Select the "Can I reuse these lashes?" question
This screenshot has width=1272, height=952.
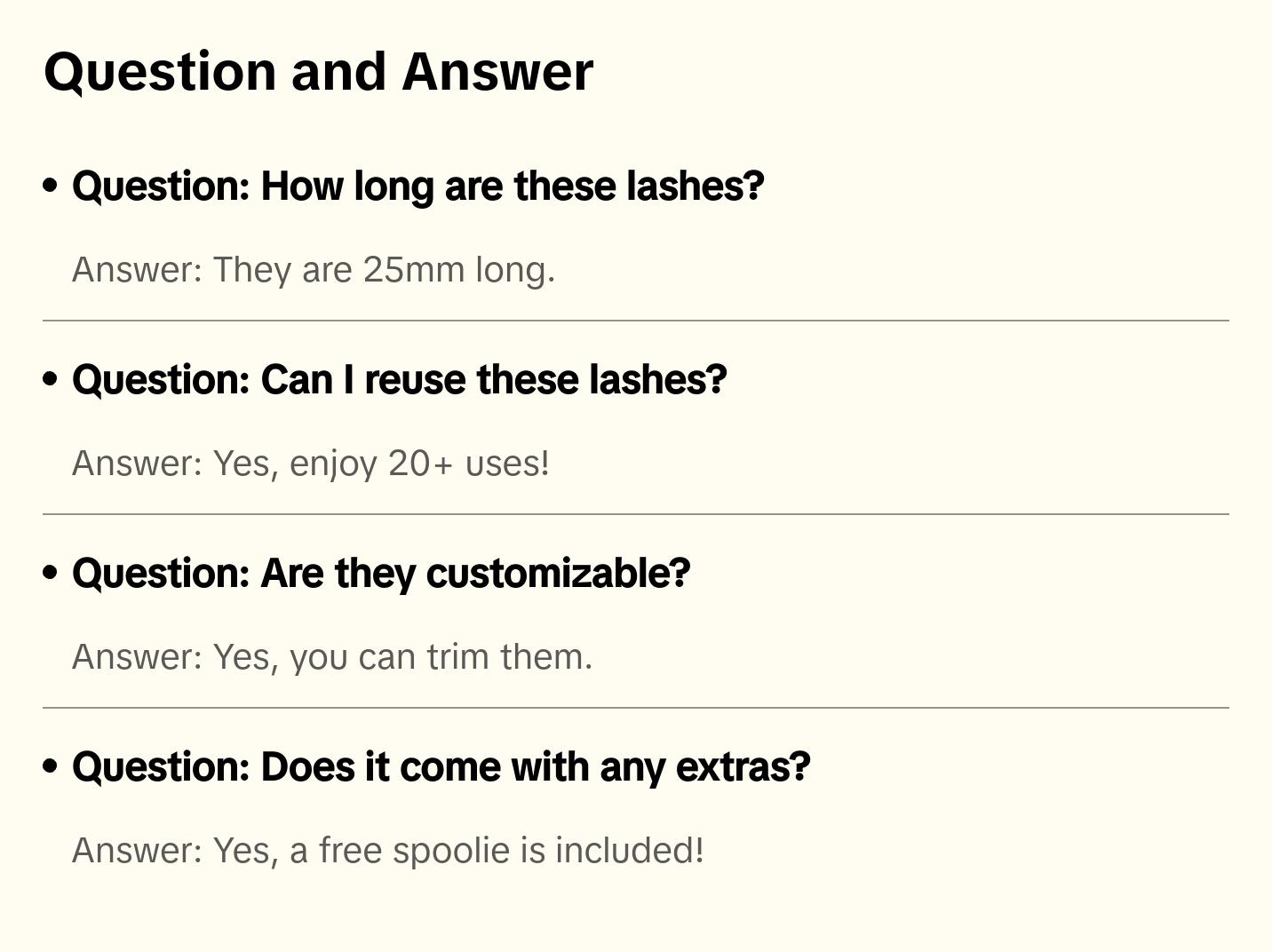399,379
